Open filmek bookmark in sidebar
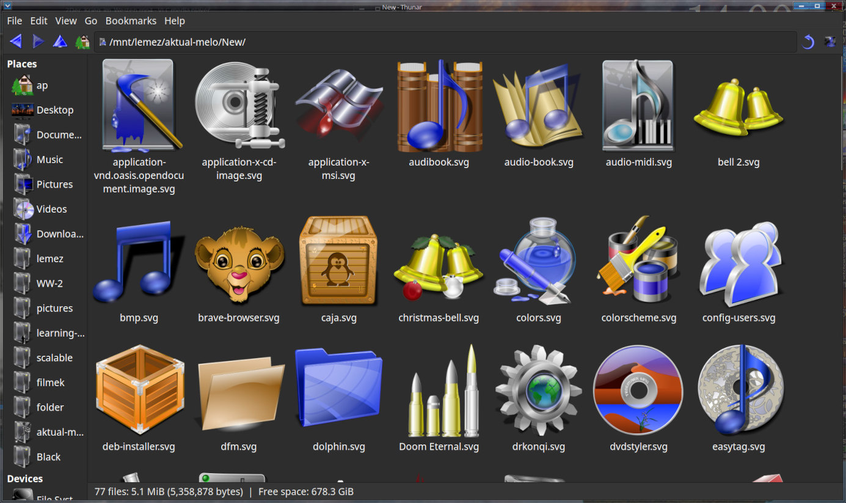846x503 pixels. click(44, 383)
